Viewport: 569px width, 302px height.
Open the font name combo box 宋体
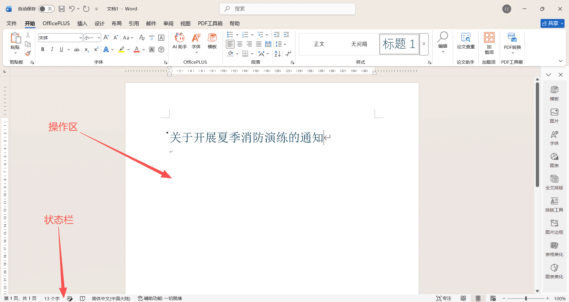[x=60, y=38]
